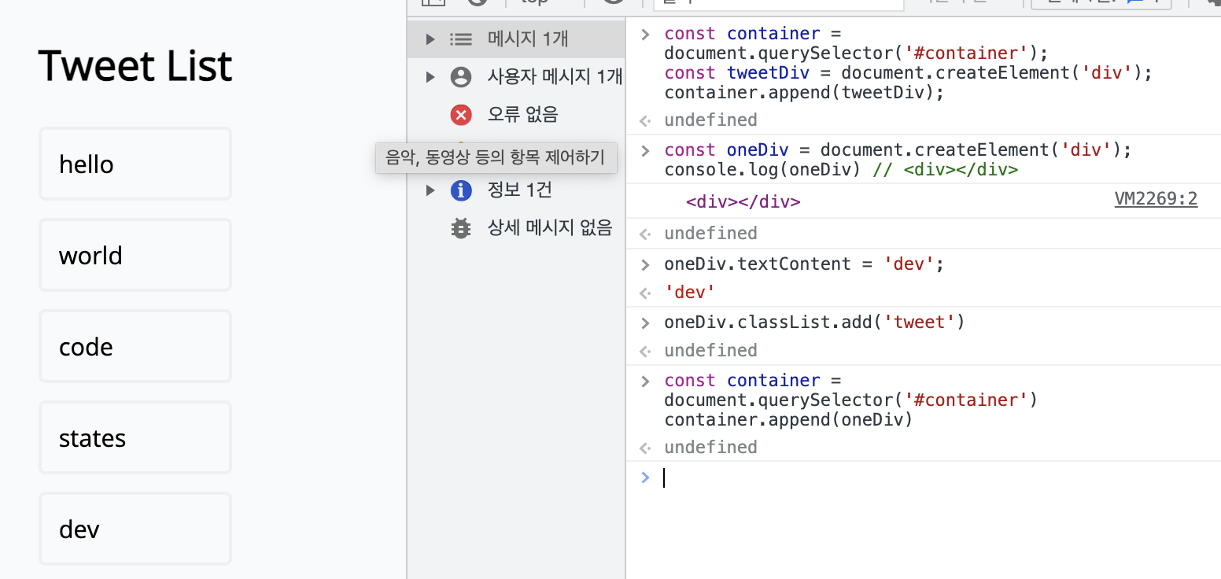
Task: Click the Tweet List heading
Action: point(135,65)
